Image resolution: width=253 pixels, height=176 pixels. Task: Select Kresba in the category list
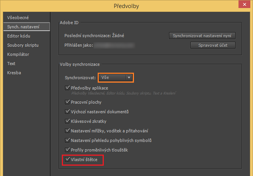[x=14, y=73]
